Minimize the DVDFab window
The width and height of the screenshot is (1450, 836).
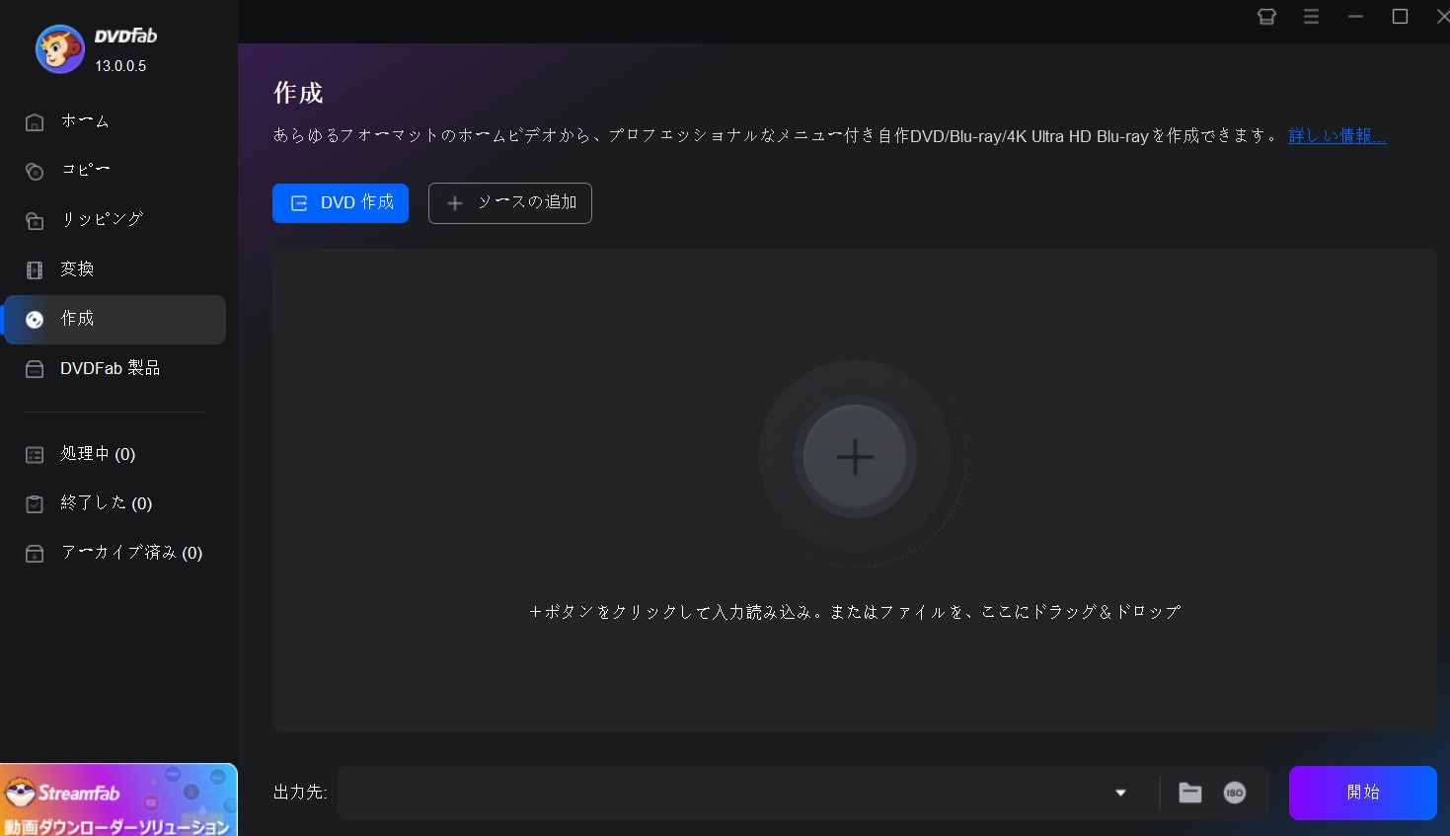pos(1355,17)
